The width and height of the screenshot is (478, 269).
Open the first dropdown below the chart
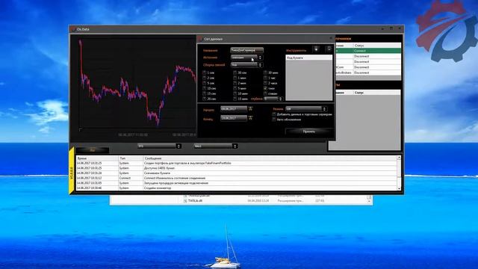(159, 146)
